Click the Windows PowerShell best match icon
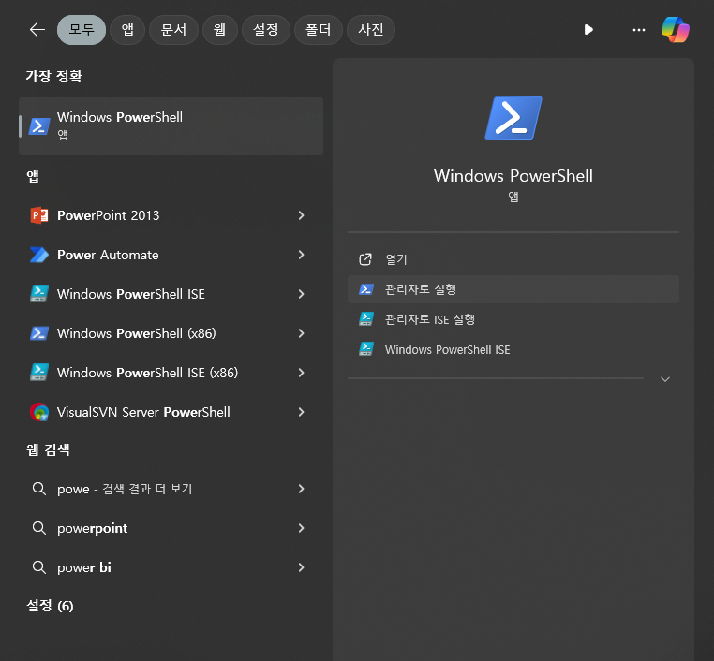This screenshot has height=661, width=714. (x=39, y=126)
